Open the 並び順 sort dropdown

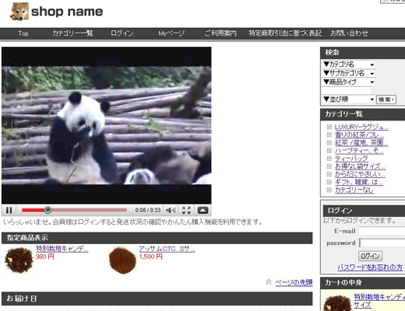pyautogui.click(x=349, y=100)
